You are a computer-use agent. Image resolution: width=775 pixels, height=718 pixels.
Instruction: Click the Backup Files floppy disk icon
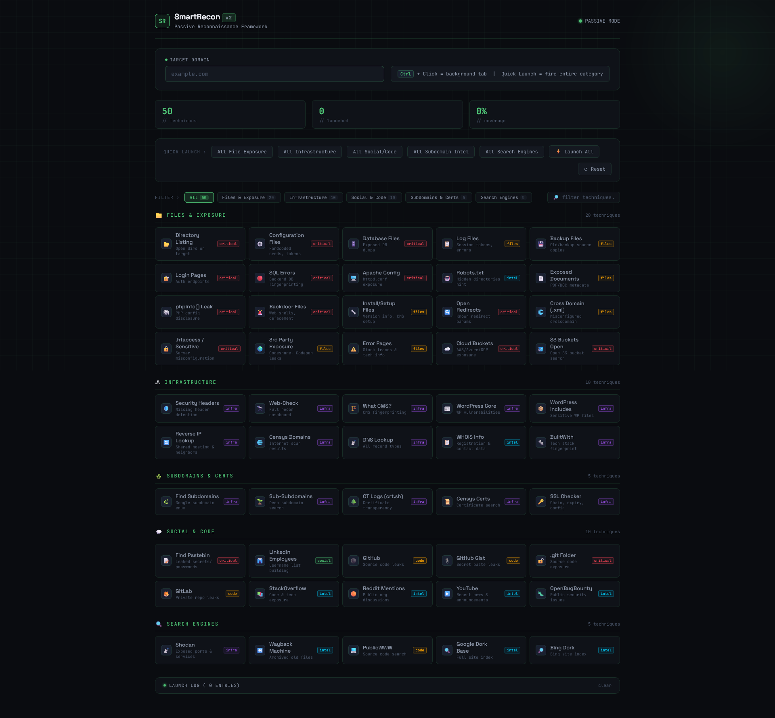tap(541, 244)
